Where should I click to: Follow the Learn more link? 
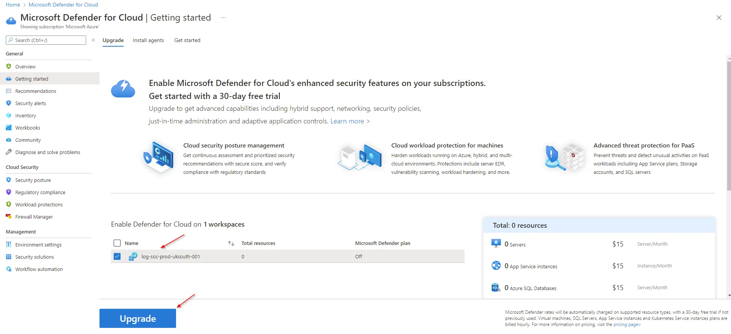click(350, 121)
